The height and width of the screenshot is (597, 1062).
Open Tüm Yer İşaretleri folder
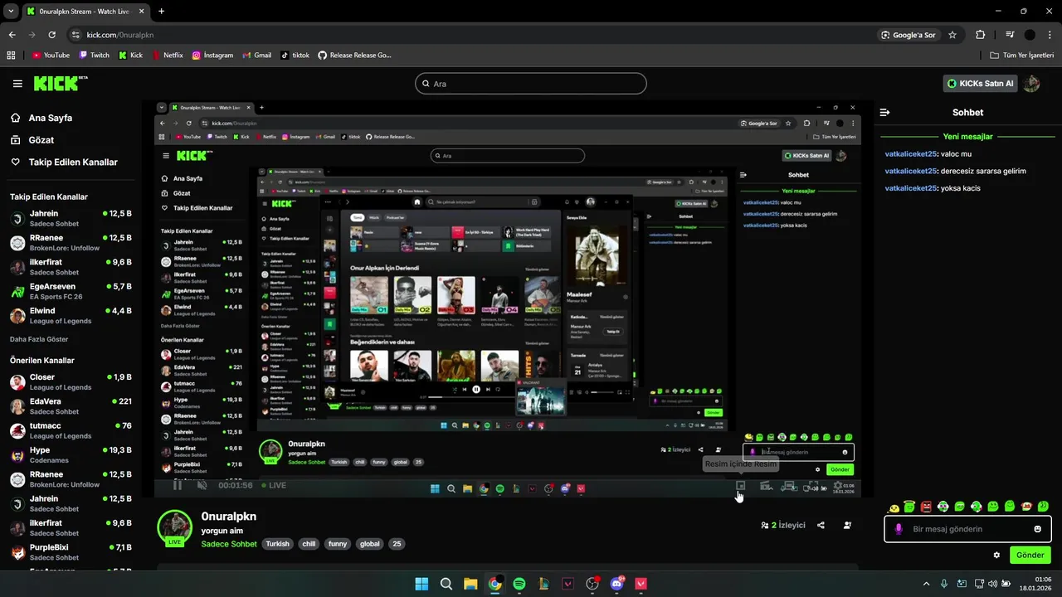pyautogui.click(x=1022, y=56)
